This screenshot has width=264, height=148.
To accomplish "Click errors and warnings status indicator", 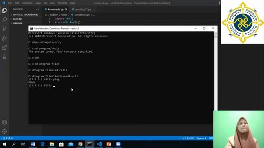I will (x=8, y=138).
